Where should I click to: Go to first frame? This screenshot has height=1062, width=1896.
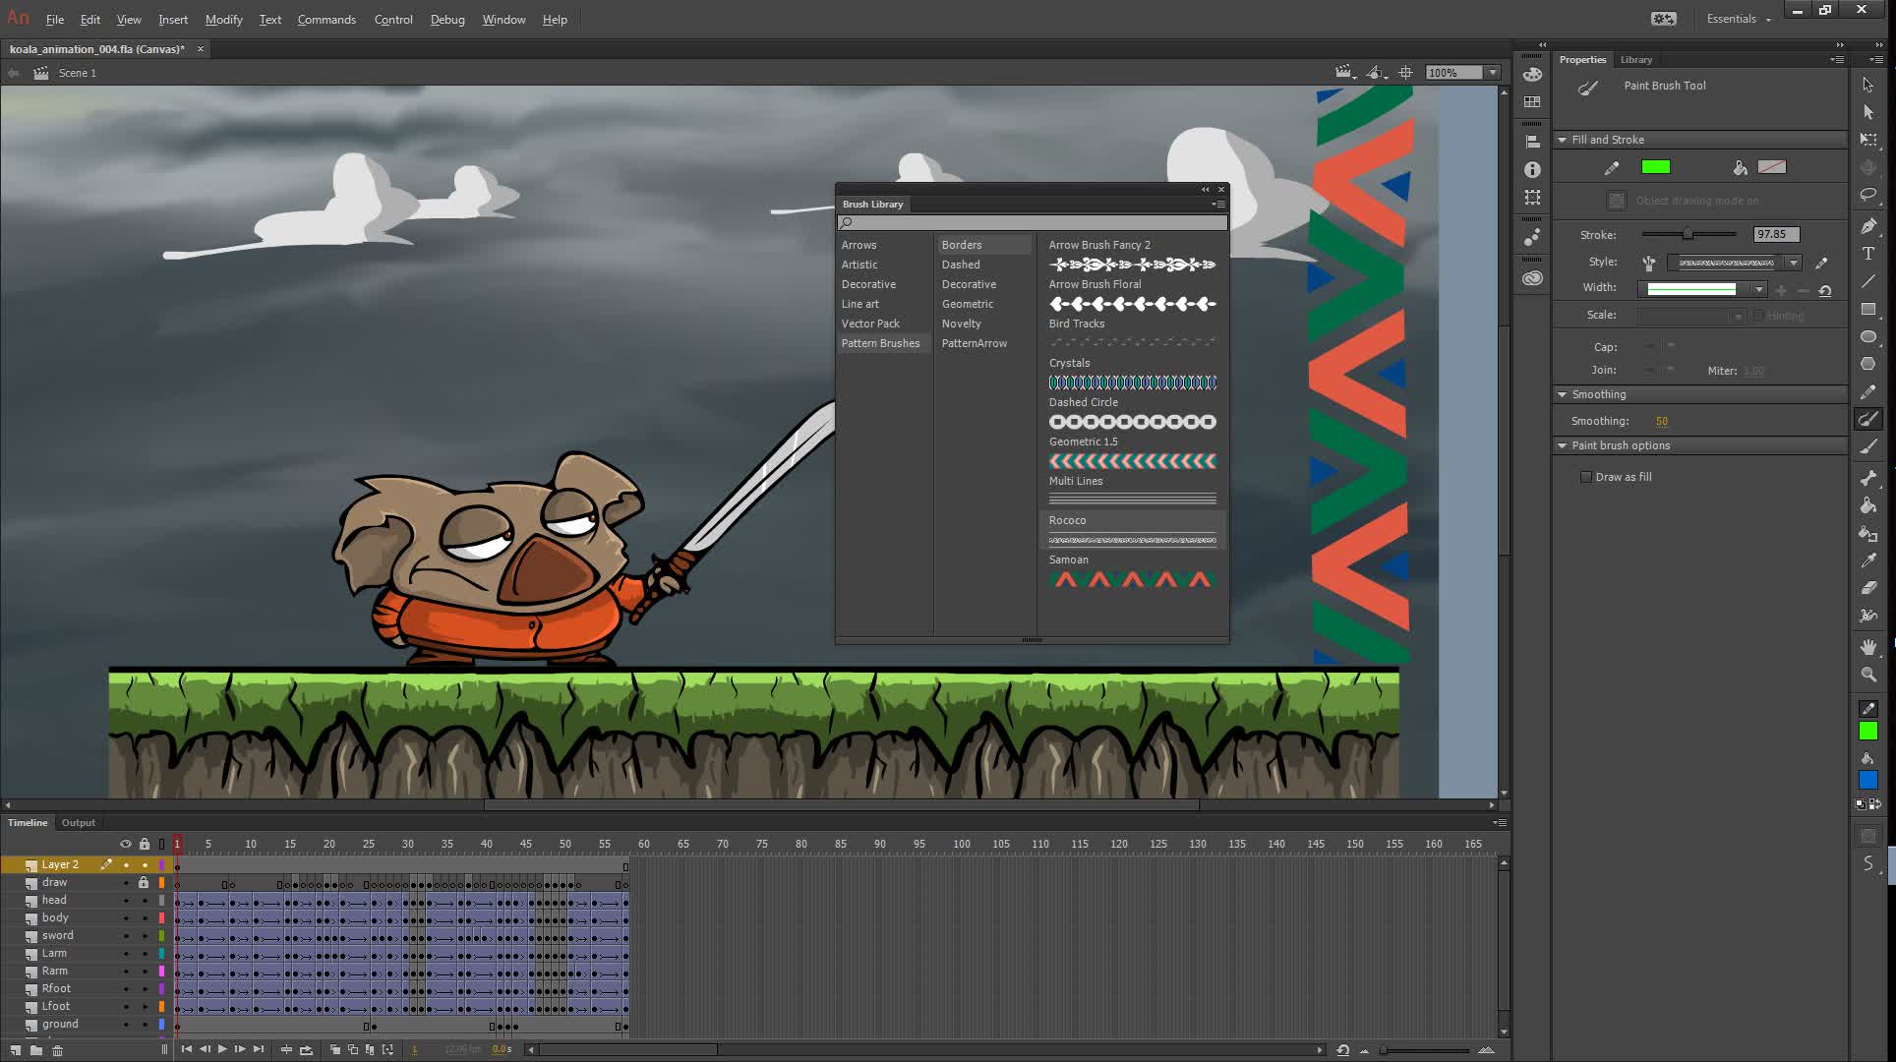(186, 1049)
